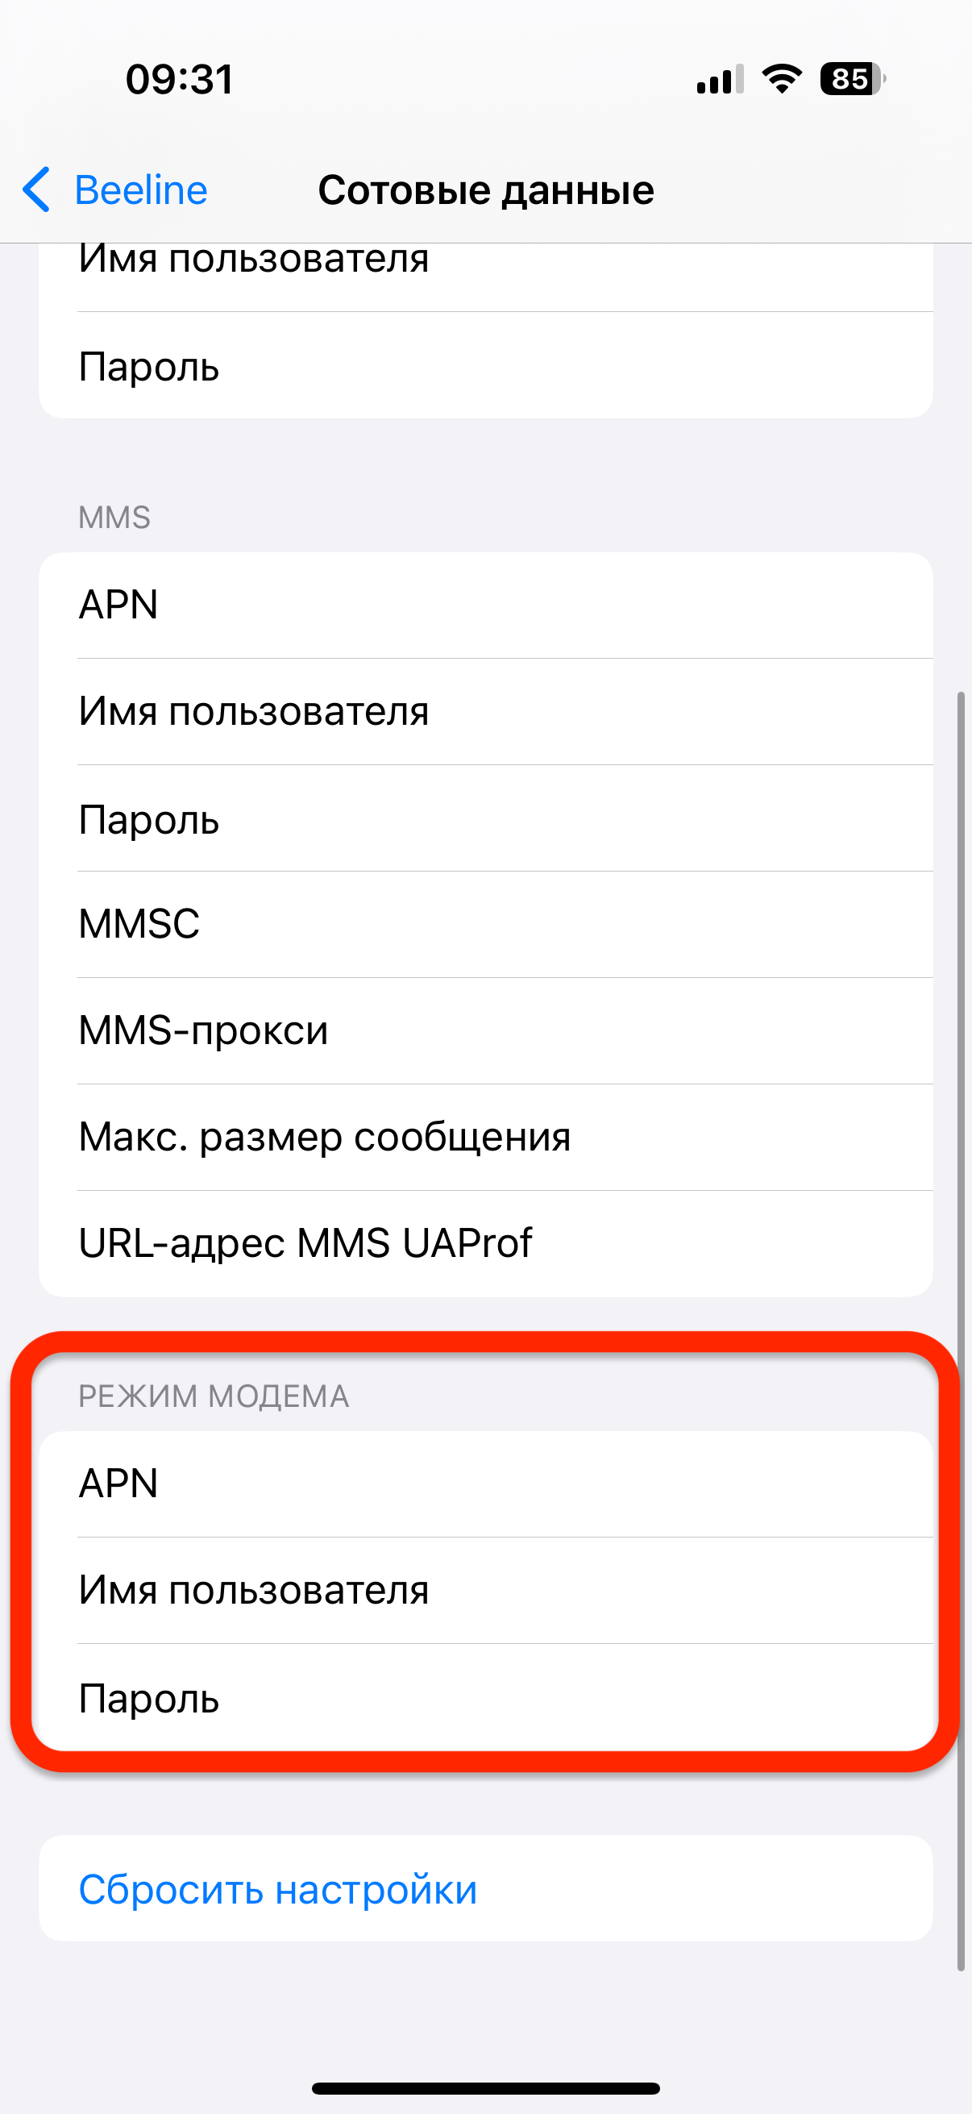Image resolution: width=972 pixels, height=2114 pixels.
Task: Tap the battery indicator showing 85
Action: (852, 79)
